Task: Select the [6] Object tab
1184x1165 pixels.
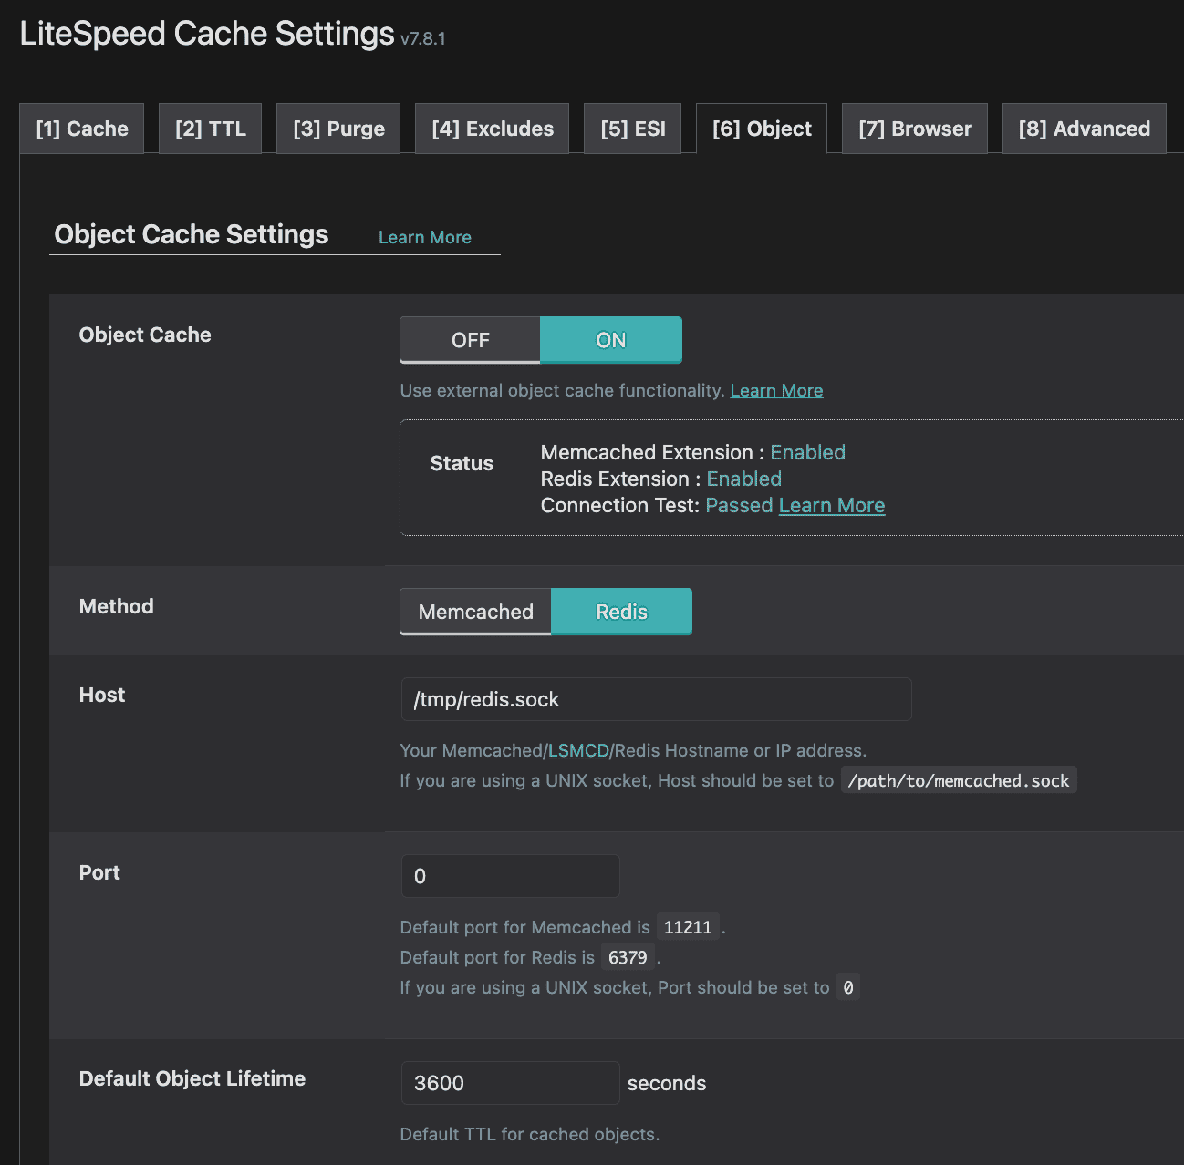Action: [x=762, y=129]
